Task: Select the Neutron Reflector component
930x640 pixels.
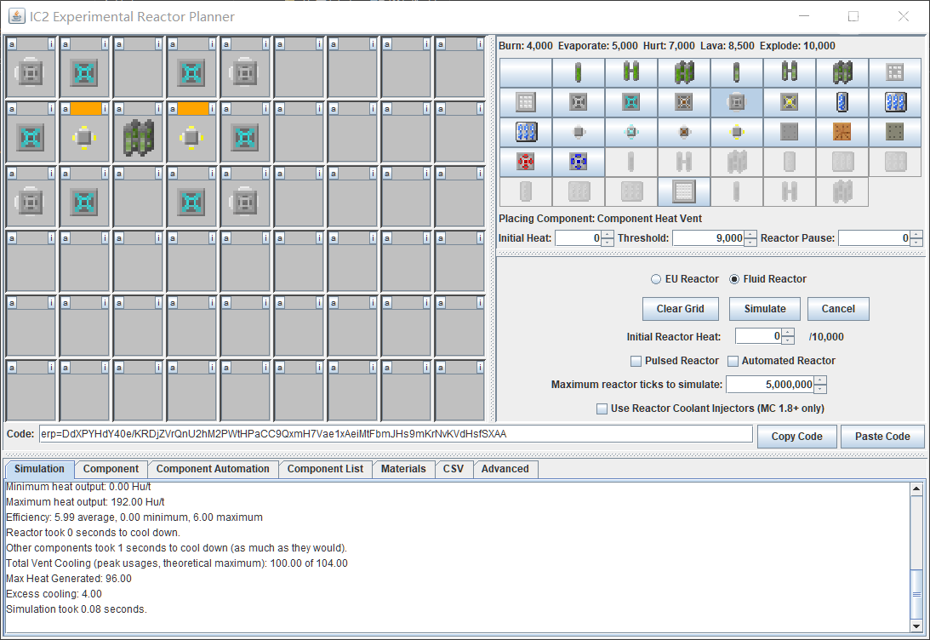Action: pyautogui.click(x=895, y=73)
